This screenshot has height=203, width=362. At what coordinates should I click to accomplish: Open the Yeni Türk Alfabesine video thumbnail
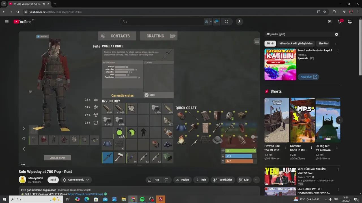pyautogui.click(x=280, y=176)
